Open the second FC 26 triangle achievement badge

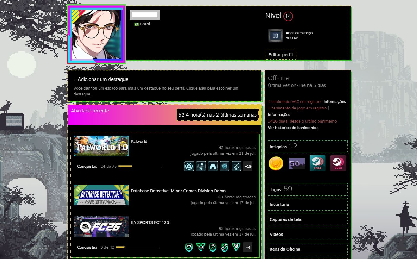(201, 247)
